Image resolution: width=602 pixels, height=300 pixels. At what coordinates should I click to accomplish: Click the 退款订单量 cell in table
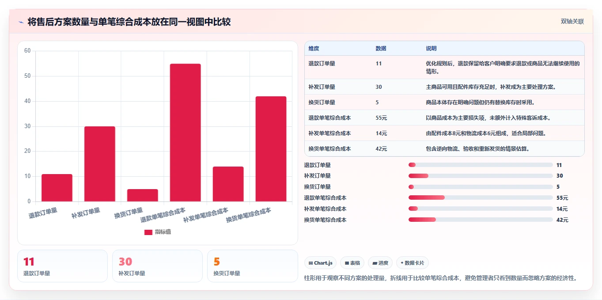pyautogui.click(x=322, y=64)
